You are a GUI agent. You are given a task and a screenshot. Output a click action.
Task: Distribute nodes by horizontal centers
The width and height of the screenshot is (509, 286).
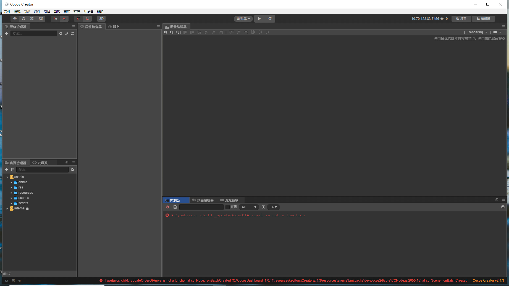click(x=260, y=32)
